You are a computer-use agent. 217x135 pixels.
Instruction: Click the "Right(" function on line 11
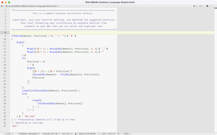[x=21, y=42]
